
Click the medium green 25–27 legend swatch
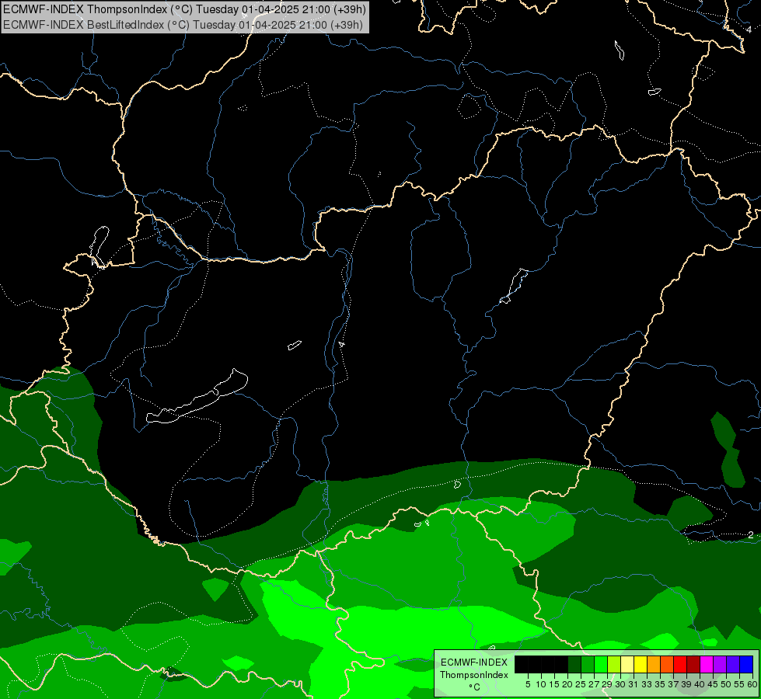pos(588,665)
